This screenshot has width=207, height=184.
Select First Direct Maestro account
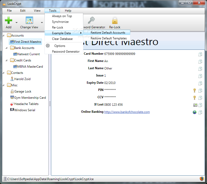(25, 42)
